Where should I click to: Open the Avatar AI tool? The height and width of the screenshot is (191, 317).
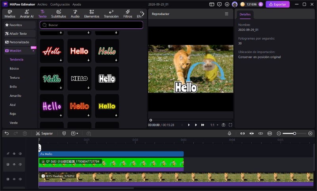point(27,14)
